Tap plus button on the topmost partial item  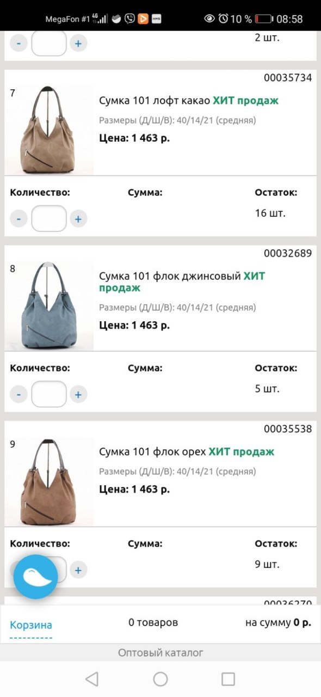(x=78, y=44)
